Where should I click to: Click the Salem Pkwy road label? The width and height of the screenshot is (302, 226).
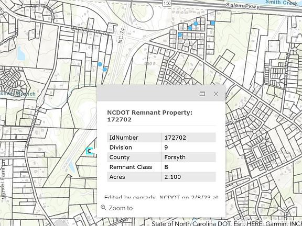(243, 6)
